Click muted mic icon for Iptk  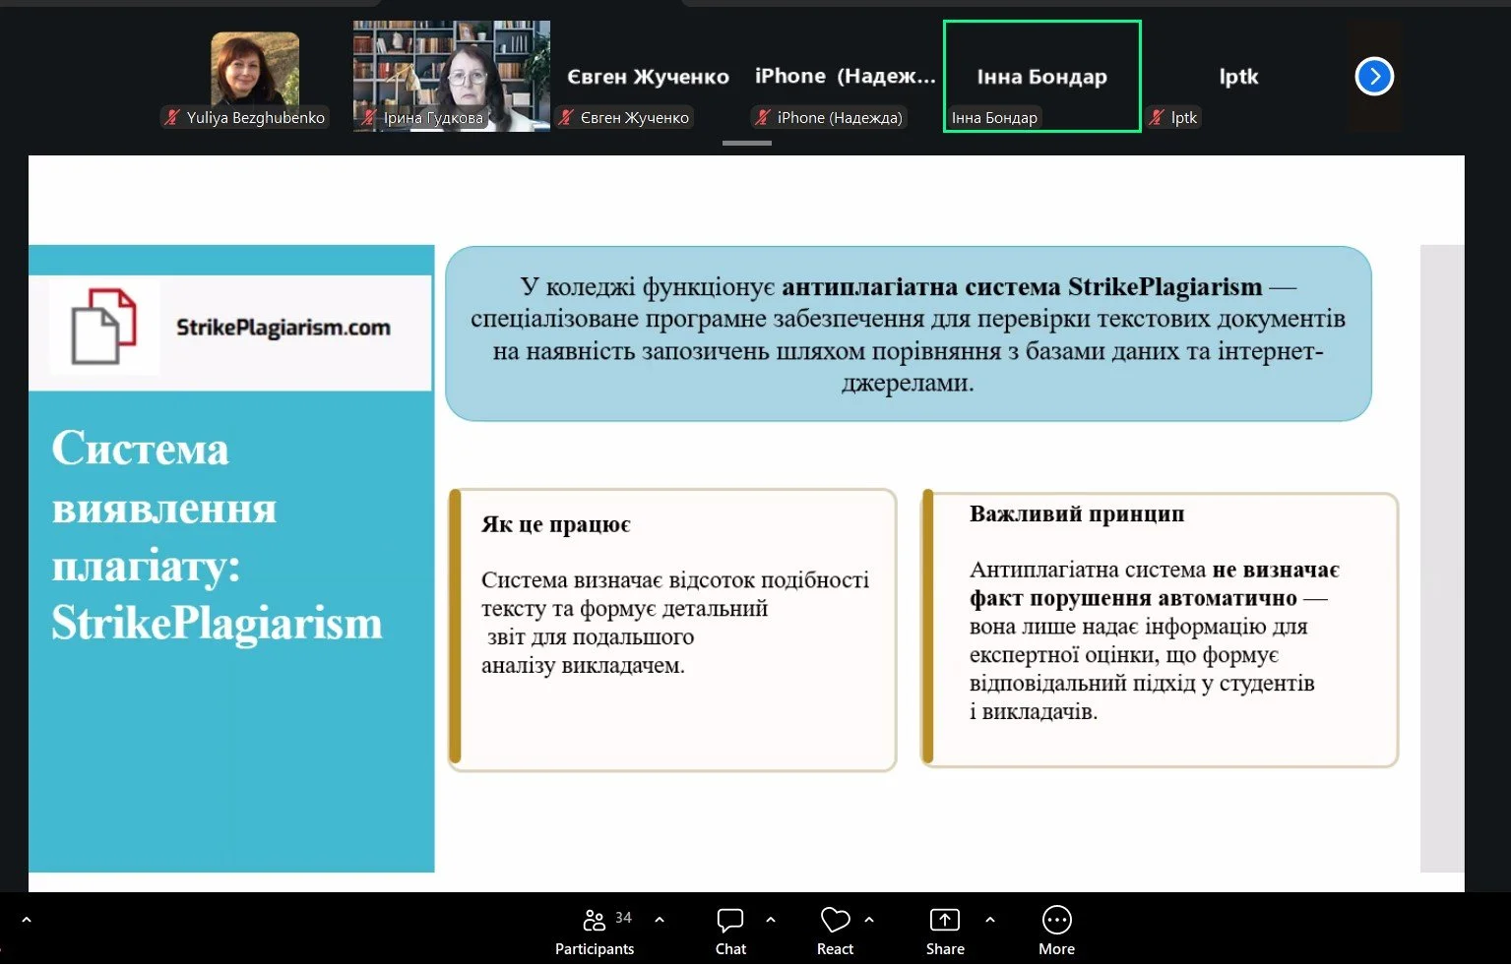click(1157, 117)
